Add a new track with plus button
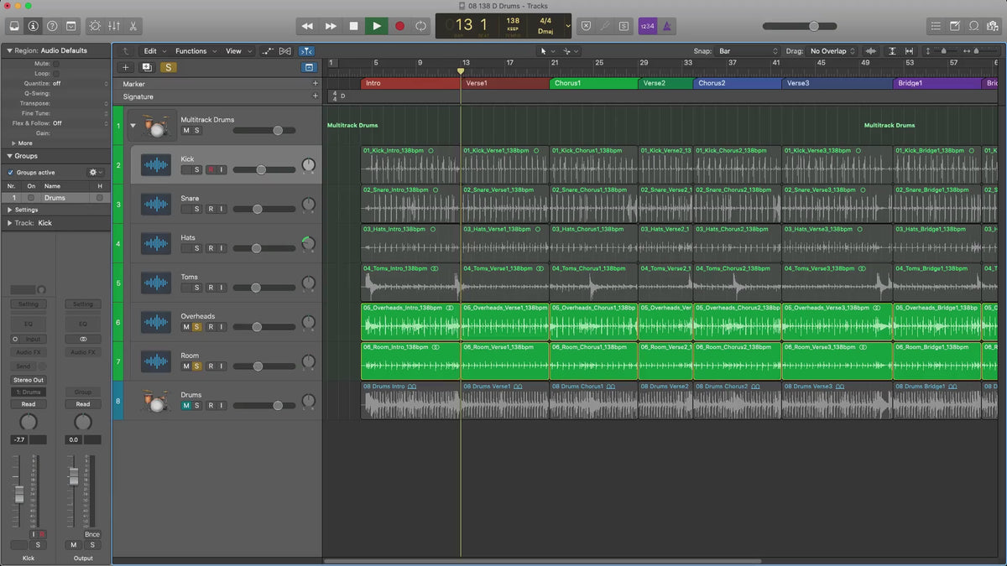This screenshot has height=566, width=1007. click(126, 67)
